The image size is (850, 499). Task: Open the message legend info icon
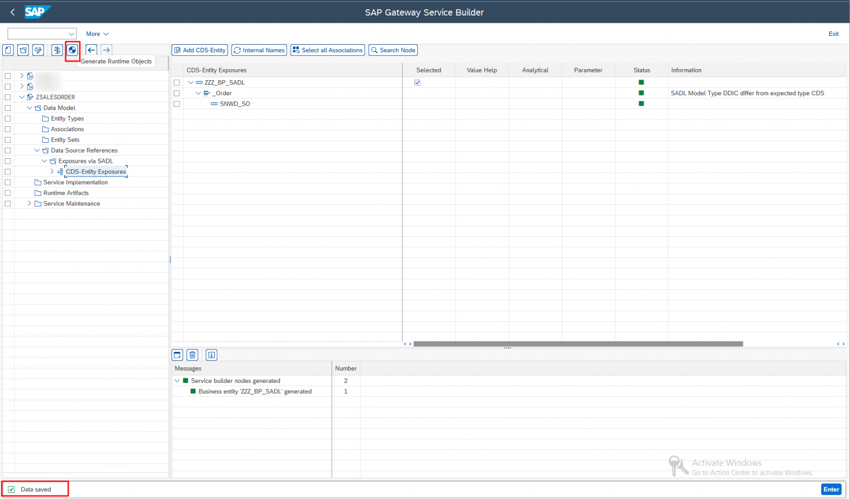211,355
